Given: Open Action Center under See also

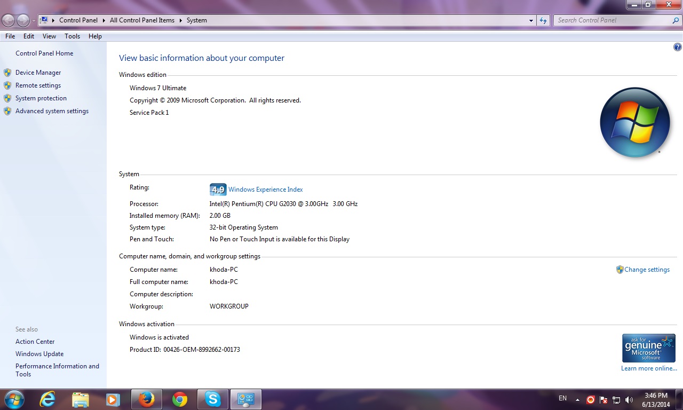Looking at the screenshot, I should click(x=35, y=342).
